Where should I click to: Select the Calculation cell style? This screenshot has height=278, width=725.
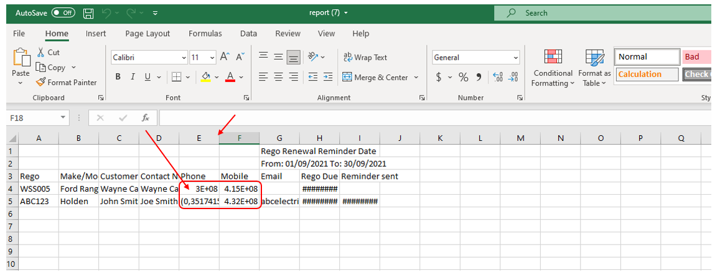[647, 74]
